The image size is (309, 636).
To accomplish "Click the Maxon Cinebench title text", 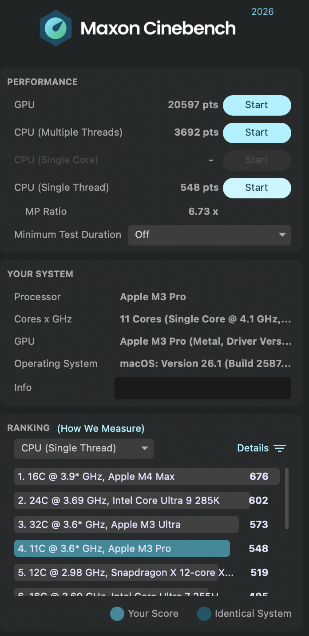I will click(158, 29).
